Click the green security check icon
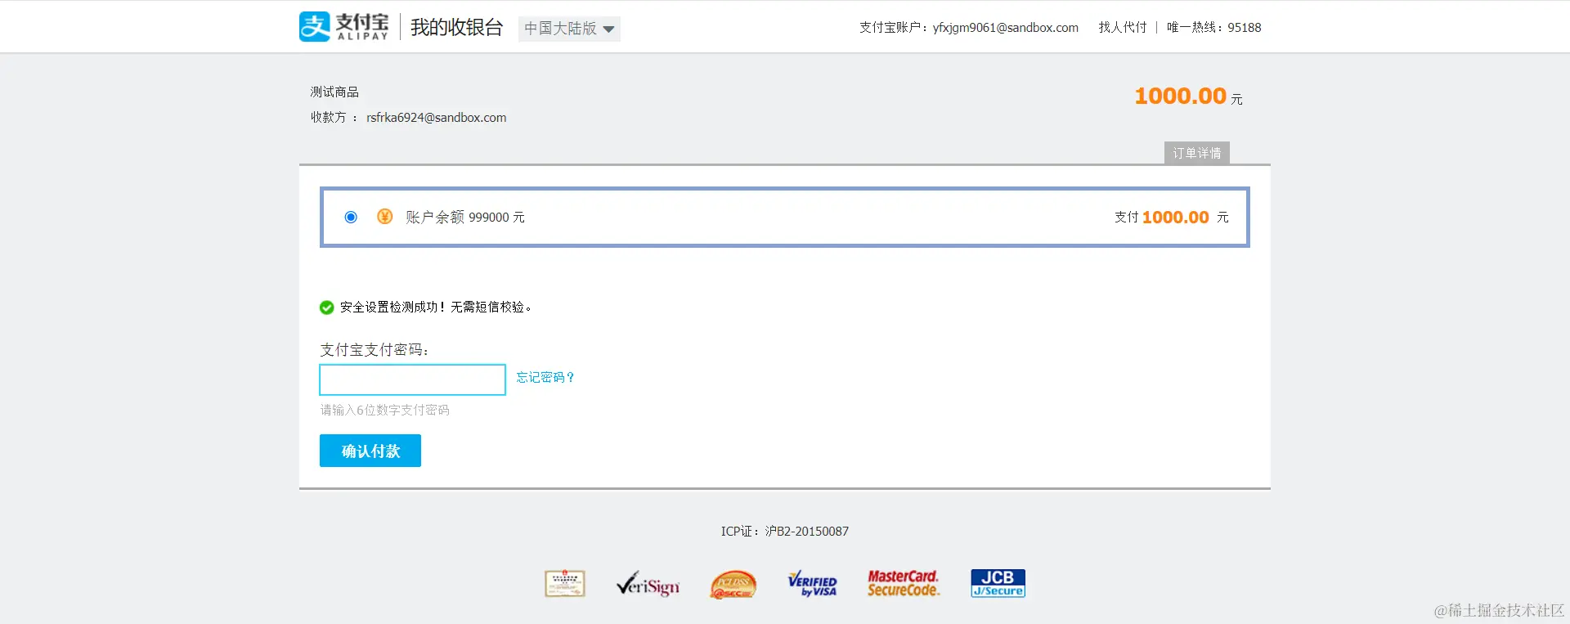Image resolution: width=1570 pixels, height=624 pixels. (x=326, y=308)
